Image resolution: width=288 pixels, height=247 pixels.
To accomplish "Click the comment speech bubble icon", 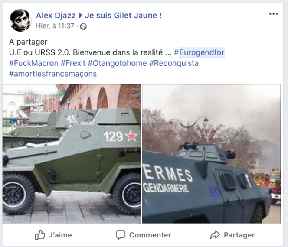I will tap(121, 235).
